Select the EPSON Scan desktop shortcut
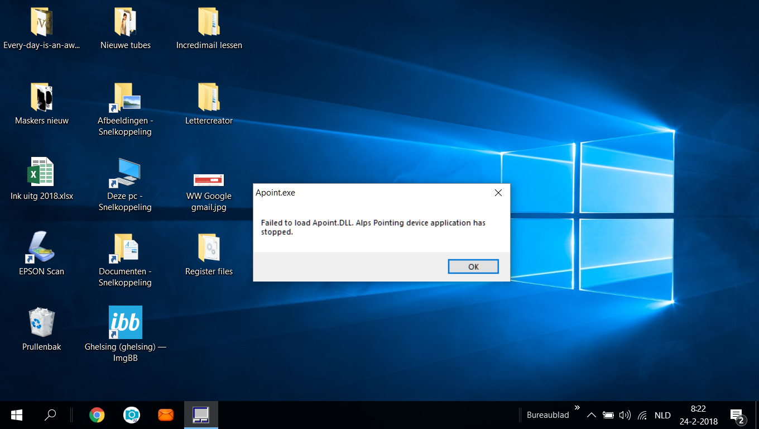Image resolution: width=759 pixels, height=429 pixels. (42, 247)
